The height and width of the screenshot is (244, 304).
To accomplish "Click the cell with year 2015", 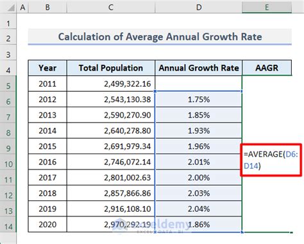I will [47, 146].
